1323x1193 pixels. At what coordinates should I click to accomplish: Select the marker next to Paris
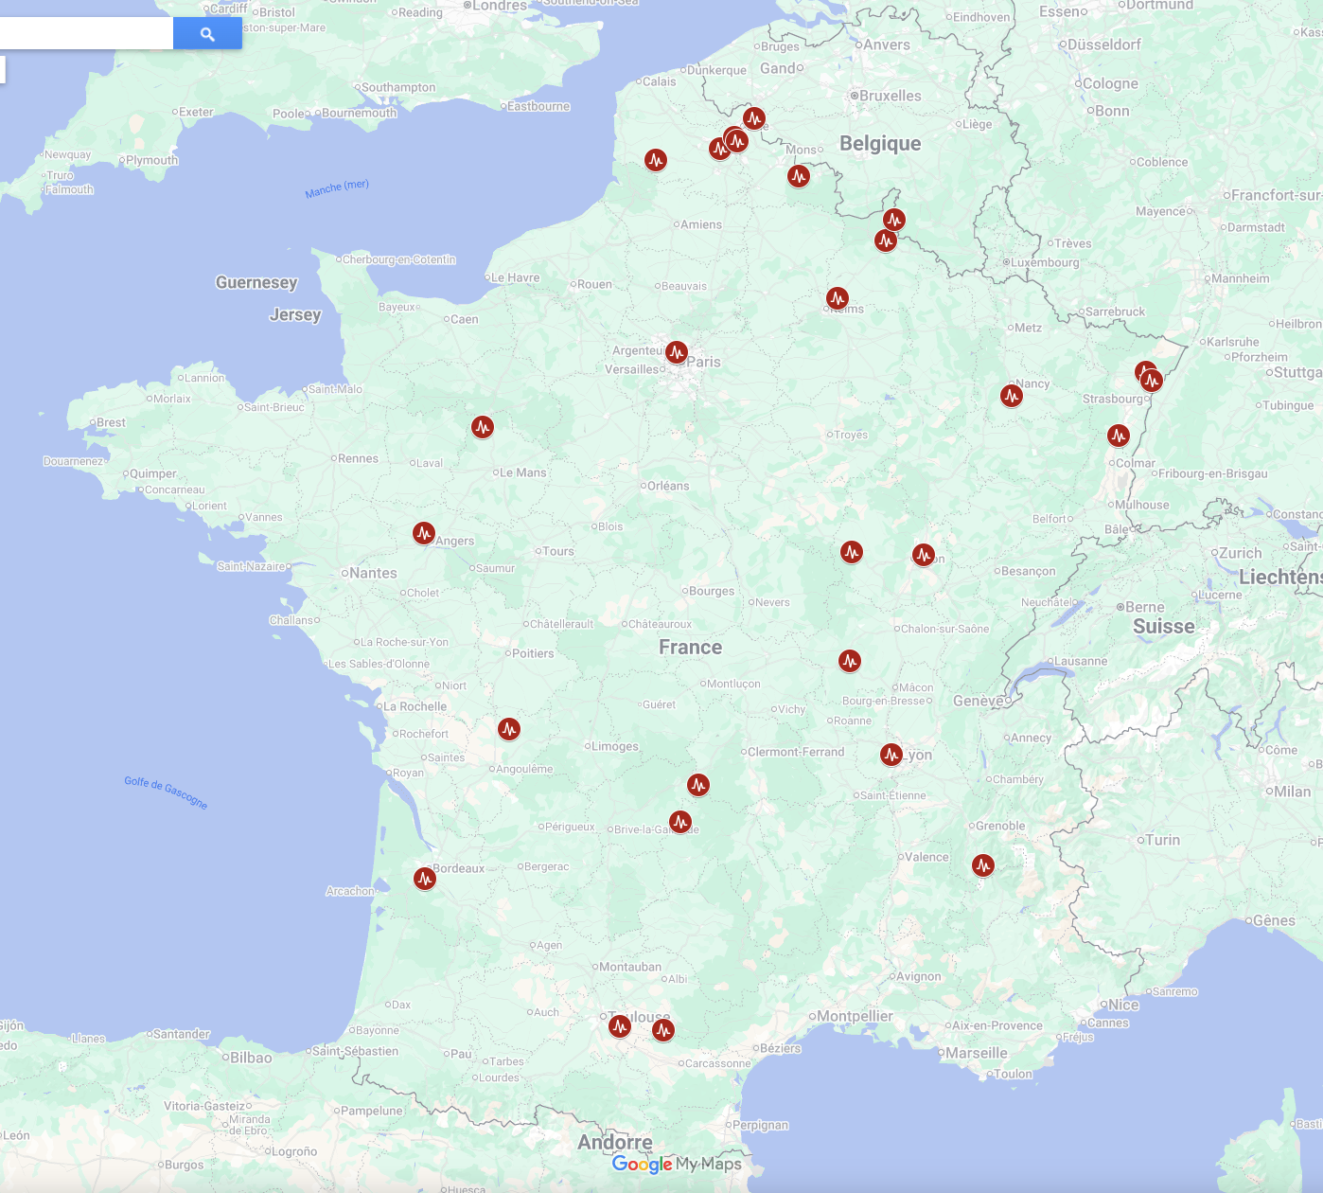pyautogui.click(x=676, y=353)
